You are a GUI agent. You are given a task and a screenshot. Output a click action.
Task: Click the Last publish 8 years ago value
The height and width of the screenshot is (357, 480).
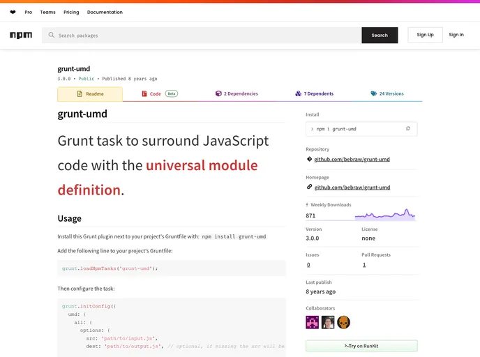click(x=320, y=291)
